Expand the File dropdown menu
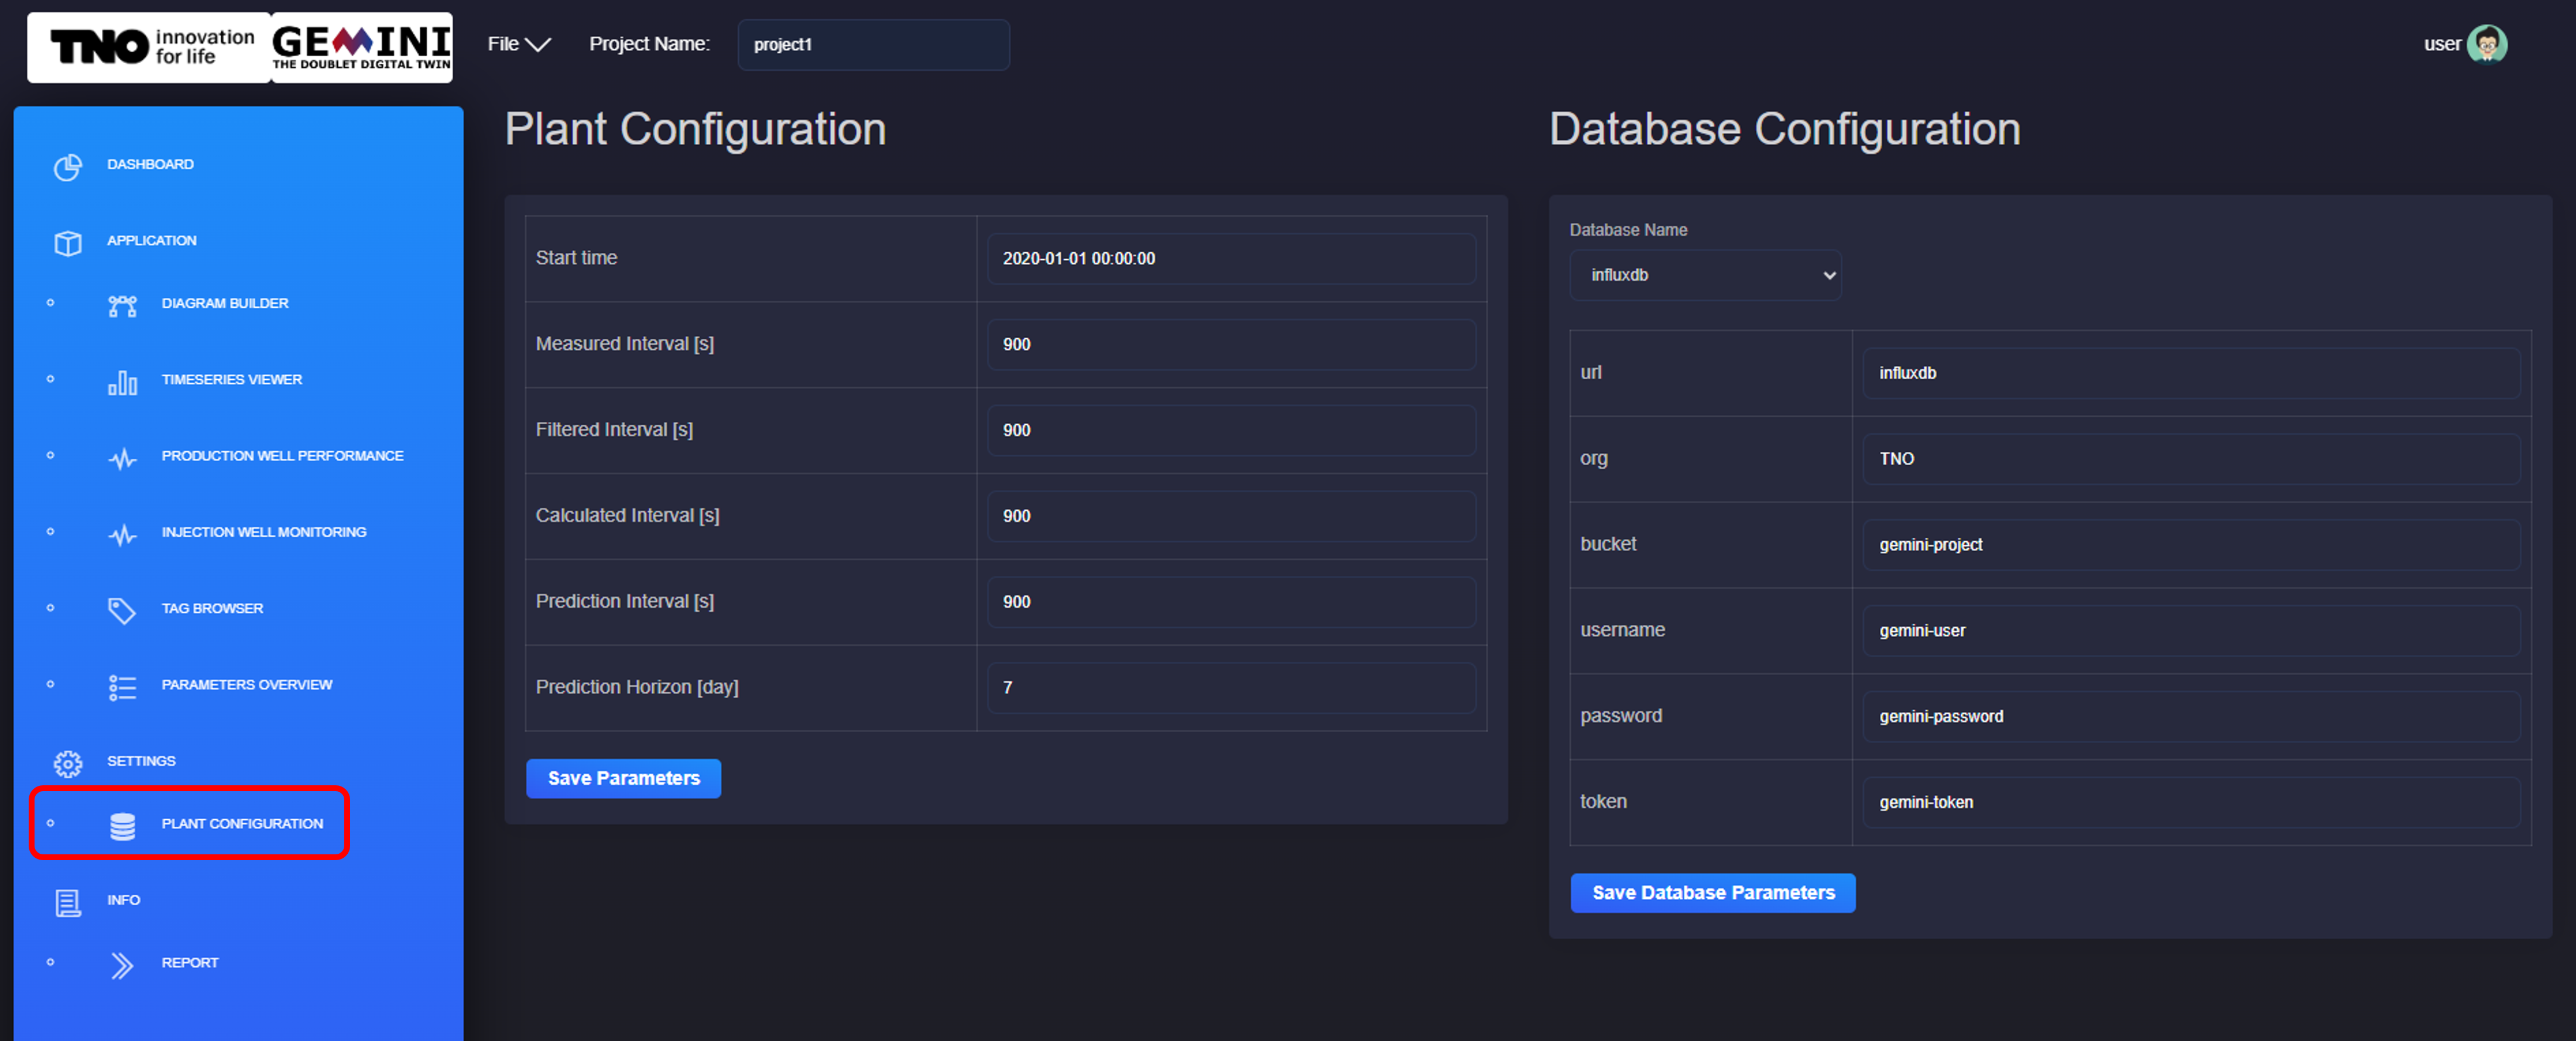 pyautogui.click(x=518, y=44)
